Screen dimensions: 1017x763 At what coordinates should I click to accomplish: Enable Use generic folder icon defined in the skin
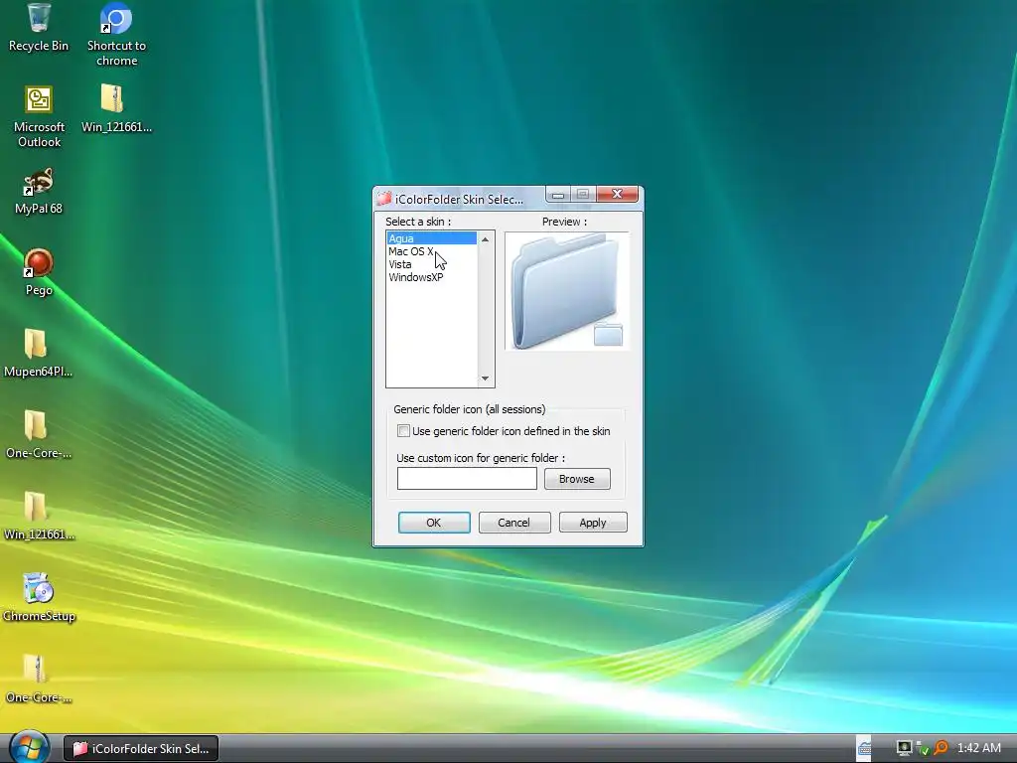(403, 431)
